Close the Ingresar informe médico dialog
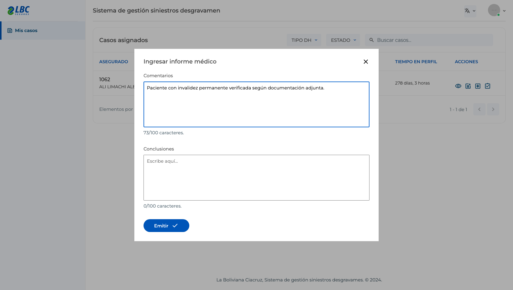Image resolution: width=513 pixels, height=290 pixels. click(366, 62)
